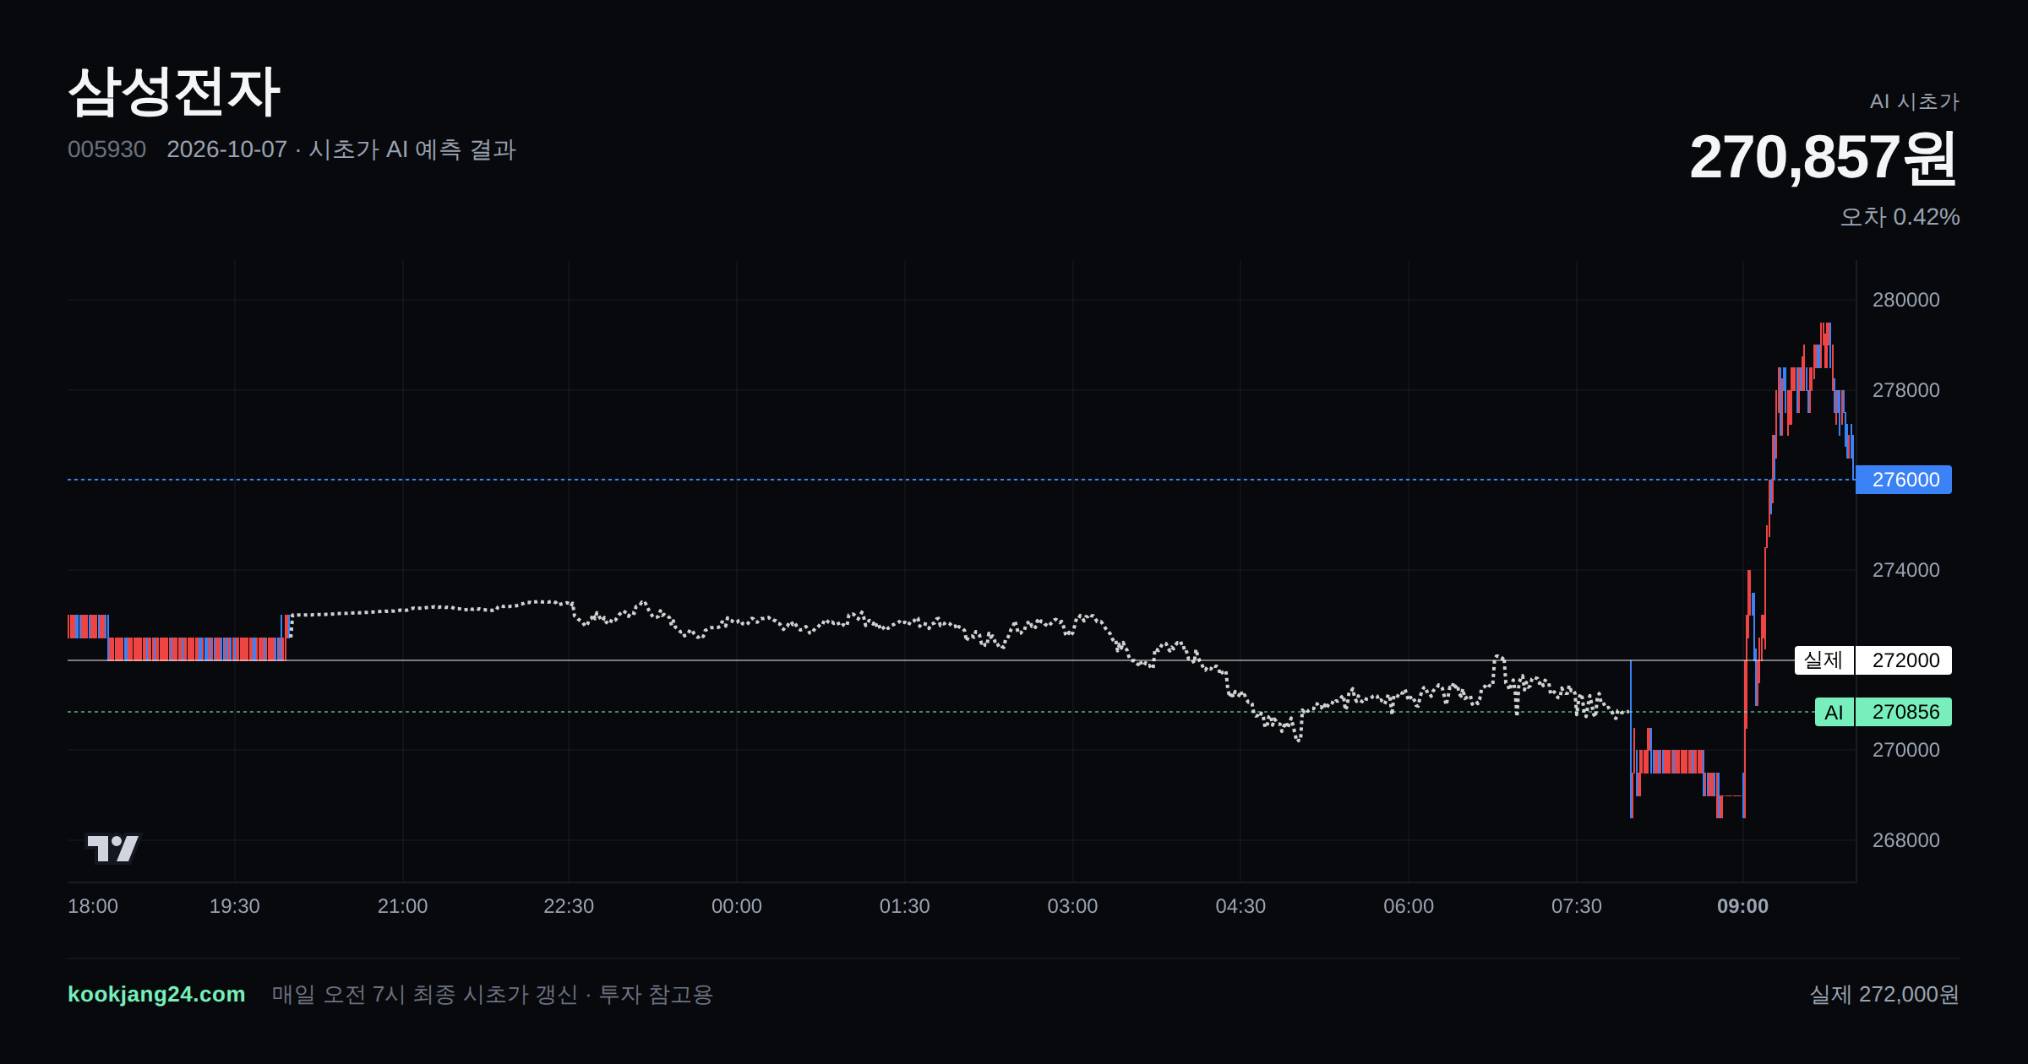Click the 04:30 time axis label
Image resolution: width=2028 pixels, height=1064 pixels.
click(x=1240, y=906)
